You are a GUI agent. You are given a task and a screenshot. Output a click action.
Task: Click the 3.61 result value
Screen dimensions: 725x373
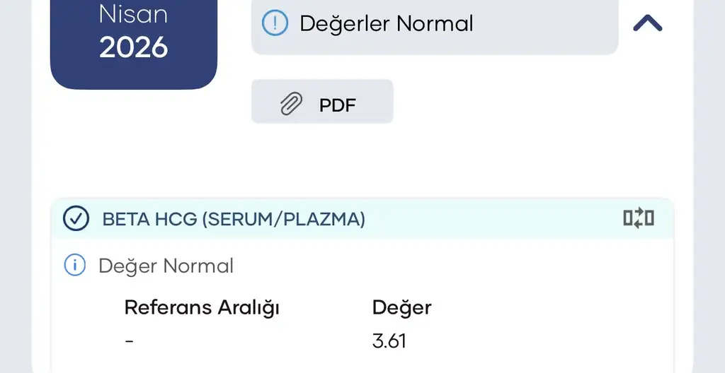click(389, 341)
